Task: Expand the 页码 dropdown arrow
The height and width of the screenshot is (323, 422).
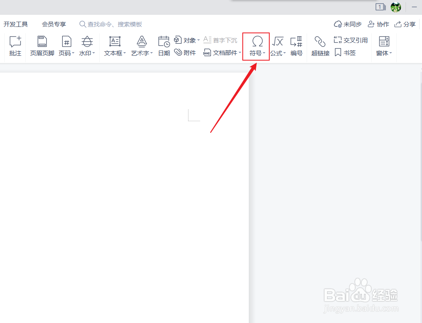Action: pos(73,53)
